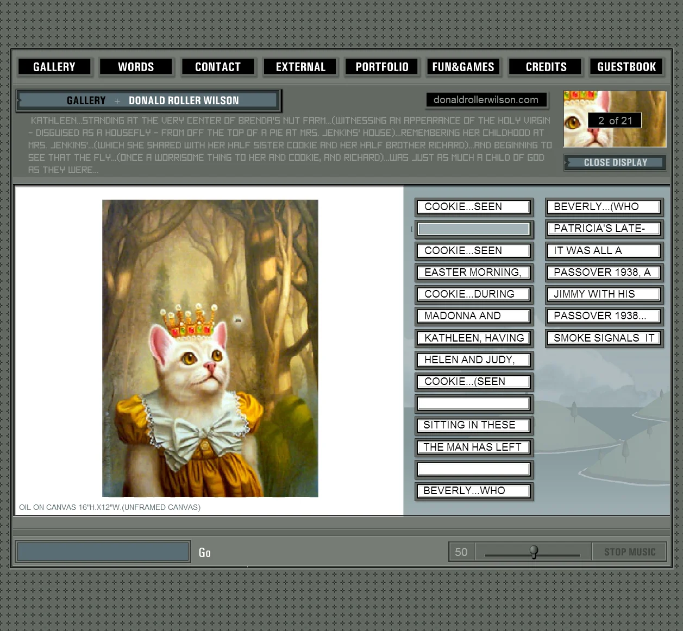The image size is (683, 631).
Task: Click DONALD ROLLER WILSON breadcrumb title
Action: (184, 100)
